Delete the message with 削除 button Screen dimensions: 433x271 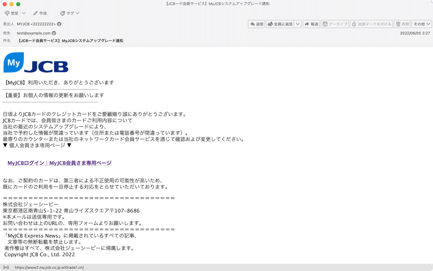402,24
